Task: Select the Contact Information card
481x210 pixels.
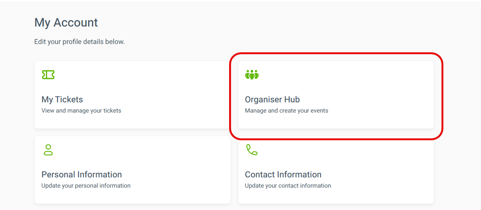Action: (x=336, y=170)
